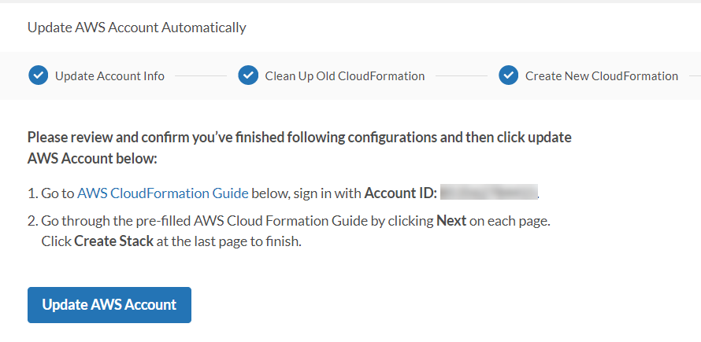Click the bold Next word in instructions
This screenshot has height=342, width=701.
[451, 222]
